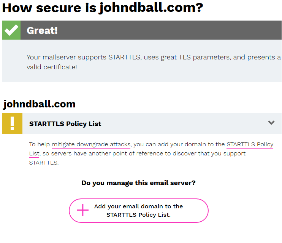The height and width of the screenshot is (243, 282).
Task: Open the mitigate downgrade attacks link
Action: click(x=91, y=144)
